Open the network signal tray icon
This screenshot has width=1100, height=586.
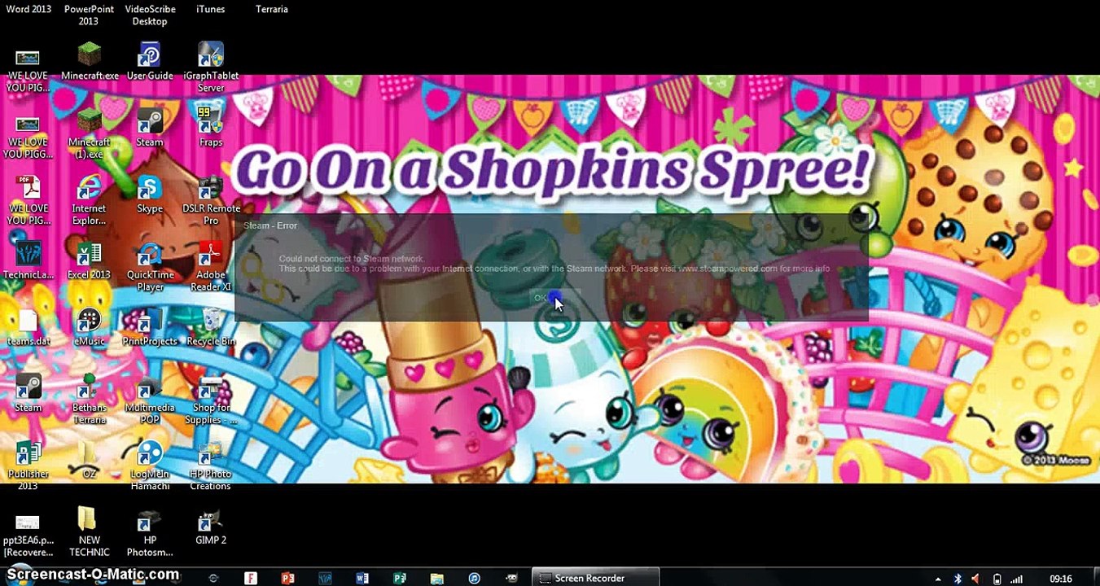[1016, 579]
